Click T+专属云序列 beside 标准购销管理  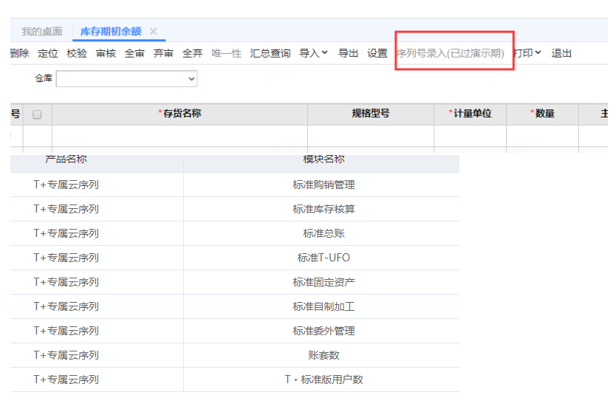(x=66, y=185)
